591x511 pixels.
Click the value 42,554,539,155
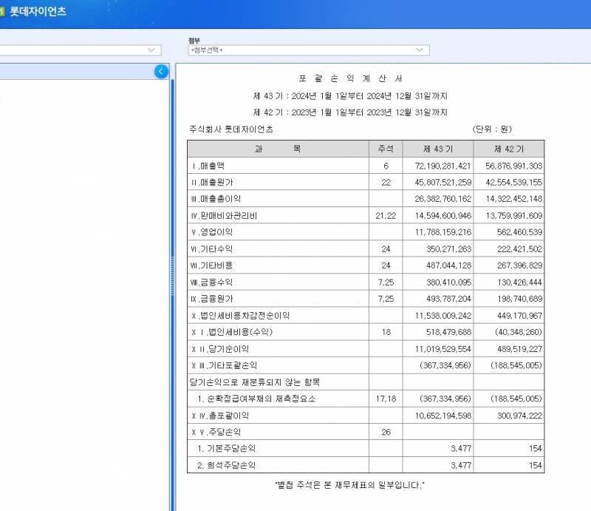(513, 182)
